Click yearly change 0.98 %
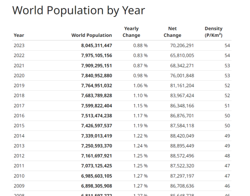Screen dimensions: 250x196 point(140,76)
